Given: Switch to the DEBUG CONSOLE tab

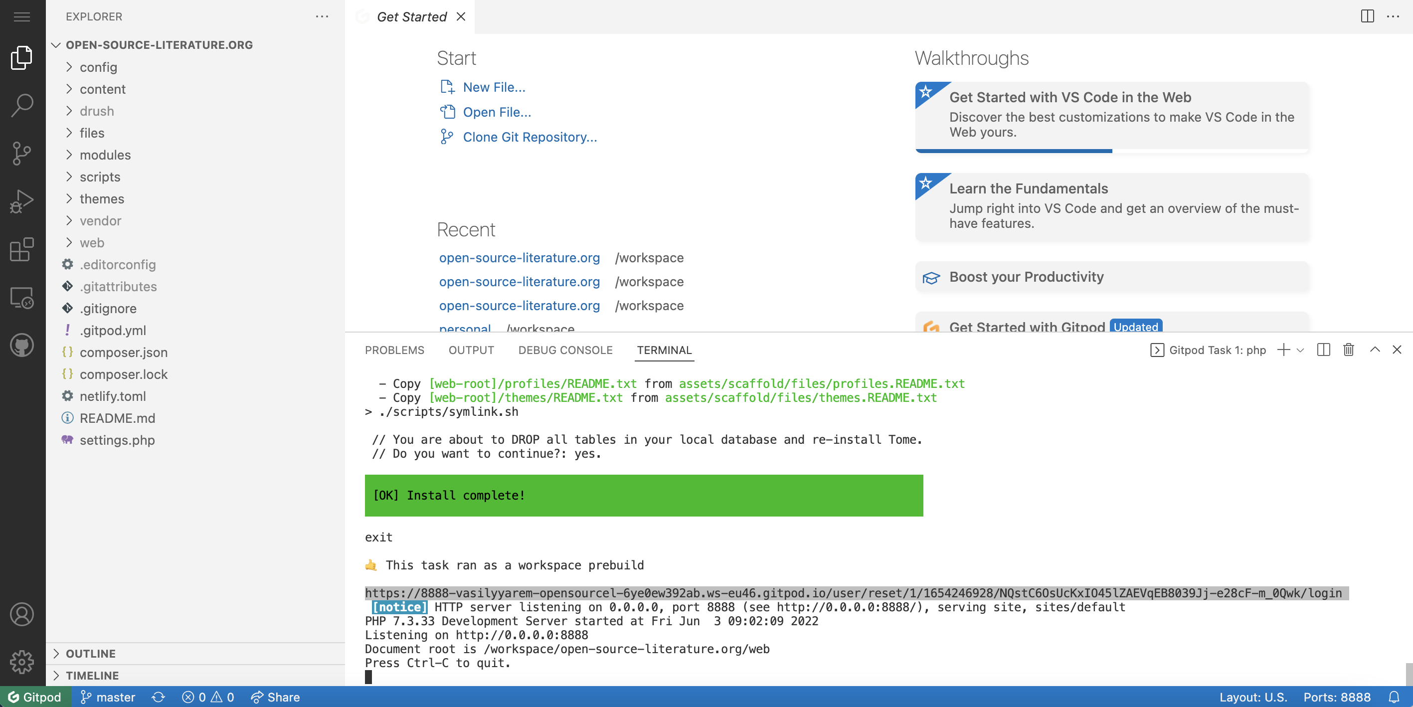Looking at the screenshot, I should (565, 350).
